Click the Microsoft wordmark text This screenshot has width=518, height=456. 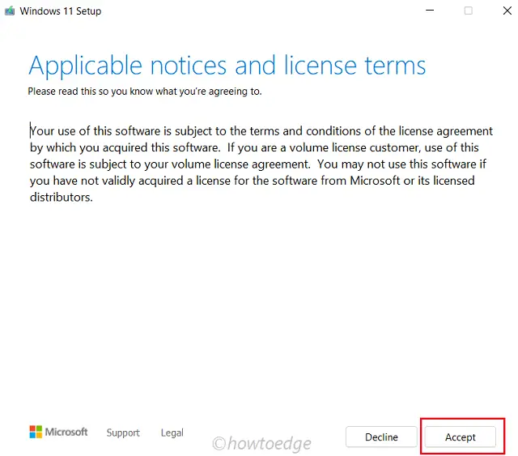point(66,433)
